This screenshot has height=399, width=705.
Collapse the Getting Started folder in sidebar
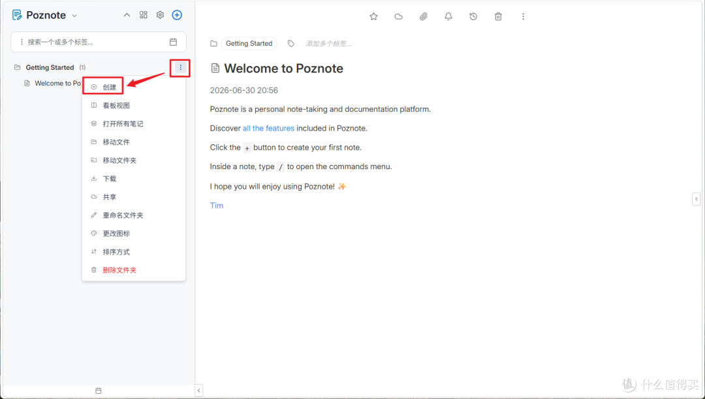pyautogui.click(x=17, y=67)
